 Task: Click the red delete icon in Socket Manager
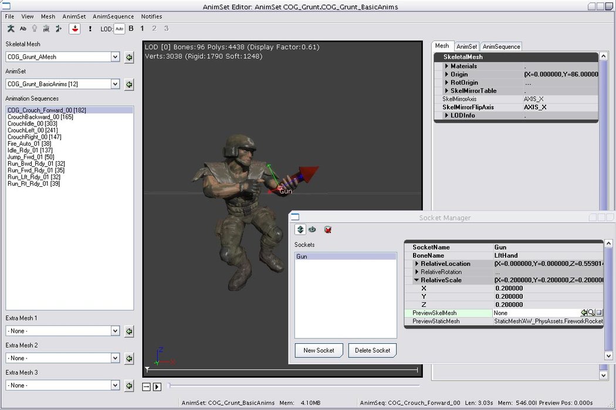pos(328,230)
